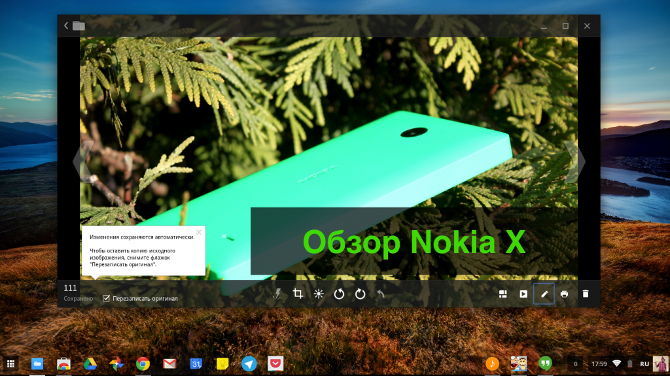Undo the last edit
Viewport: 670px width, 376px height.
380,294
